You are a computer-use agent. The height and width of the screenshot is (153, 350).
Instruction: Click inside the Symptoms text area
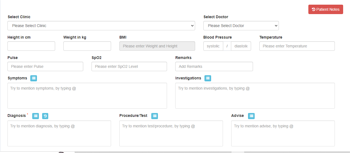[87, 96]
